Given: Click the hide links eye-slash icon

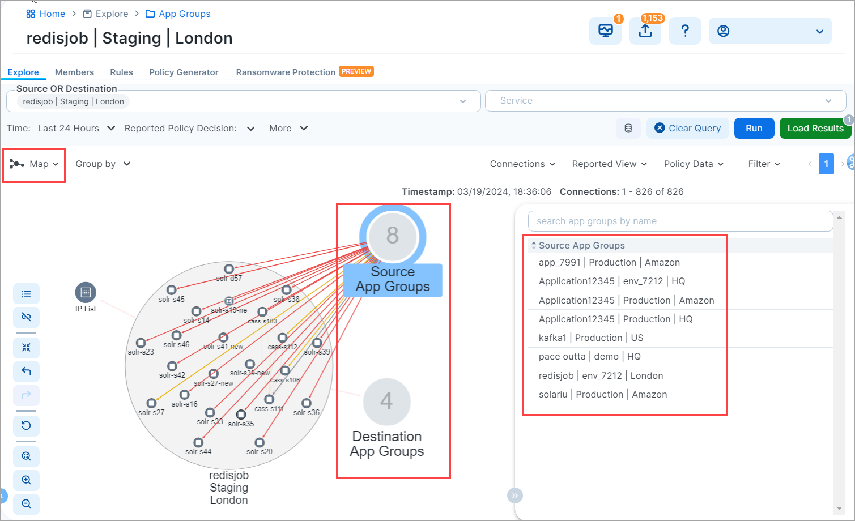Looking at the screenshot, I should coord(26,317).
